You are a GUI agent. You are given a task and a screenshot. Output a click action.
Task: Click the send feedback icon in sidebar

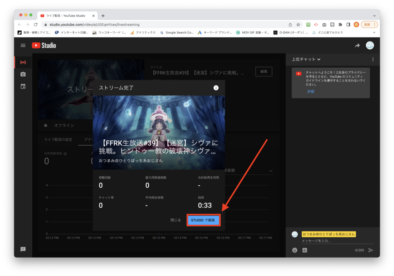click(23, 249)
